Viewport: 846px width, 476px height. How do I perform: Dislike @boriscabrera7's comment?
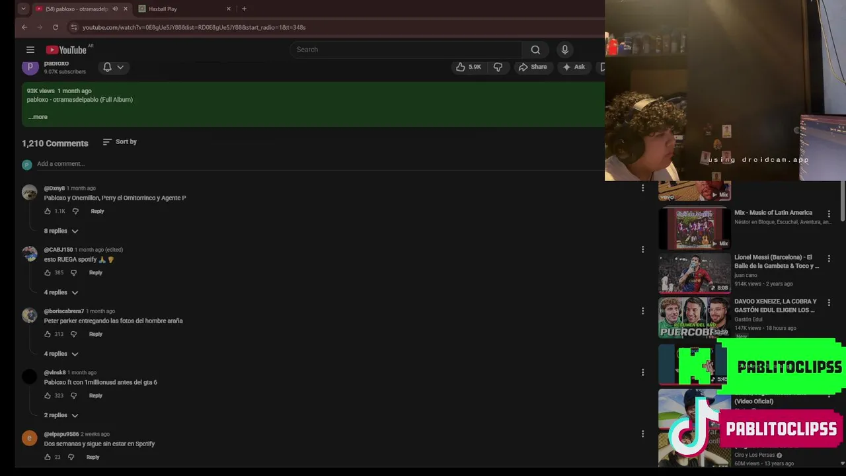[x=73, y=334]
